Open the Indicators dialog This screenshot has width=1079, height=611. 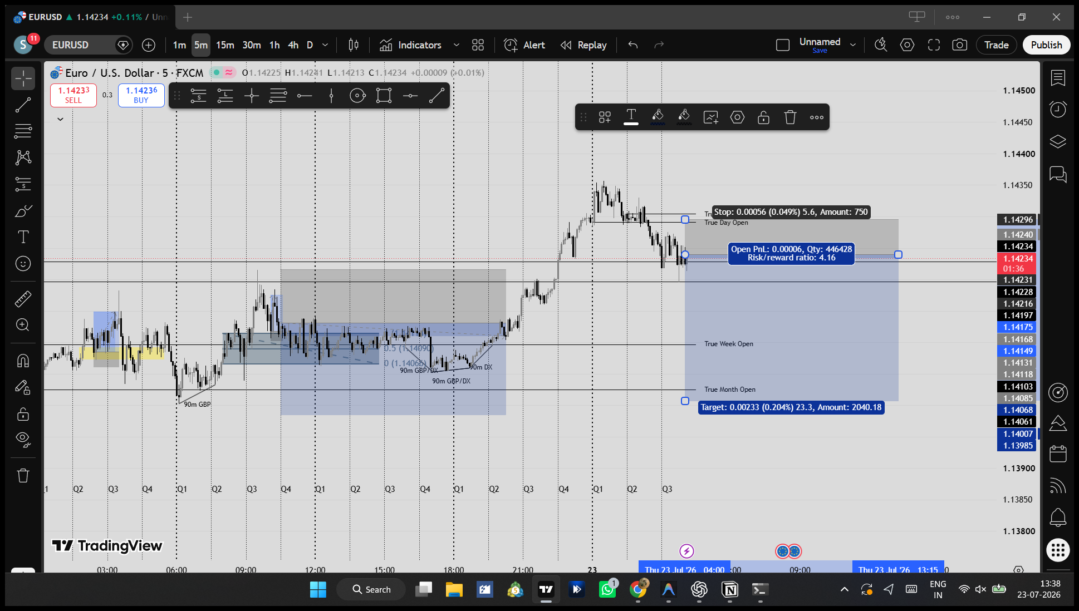(410, 45)
